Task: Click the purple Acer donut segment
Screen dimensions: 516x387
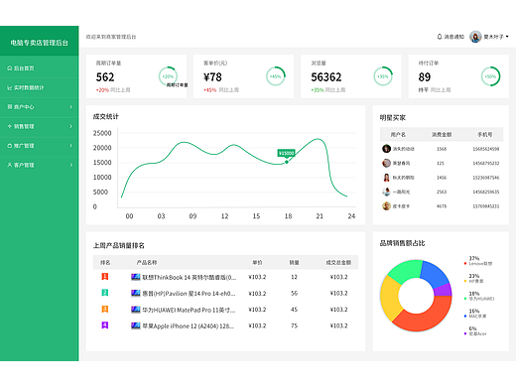Action: tap(444, 290)
